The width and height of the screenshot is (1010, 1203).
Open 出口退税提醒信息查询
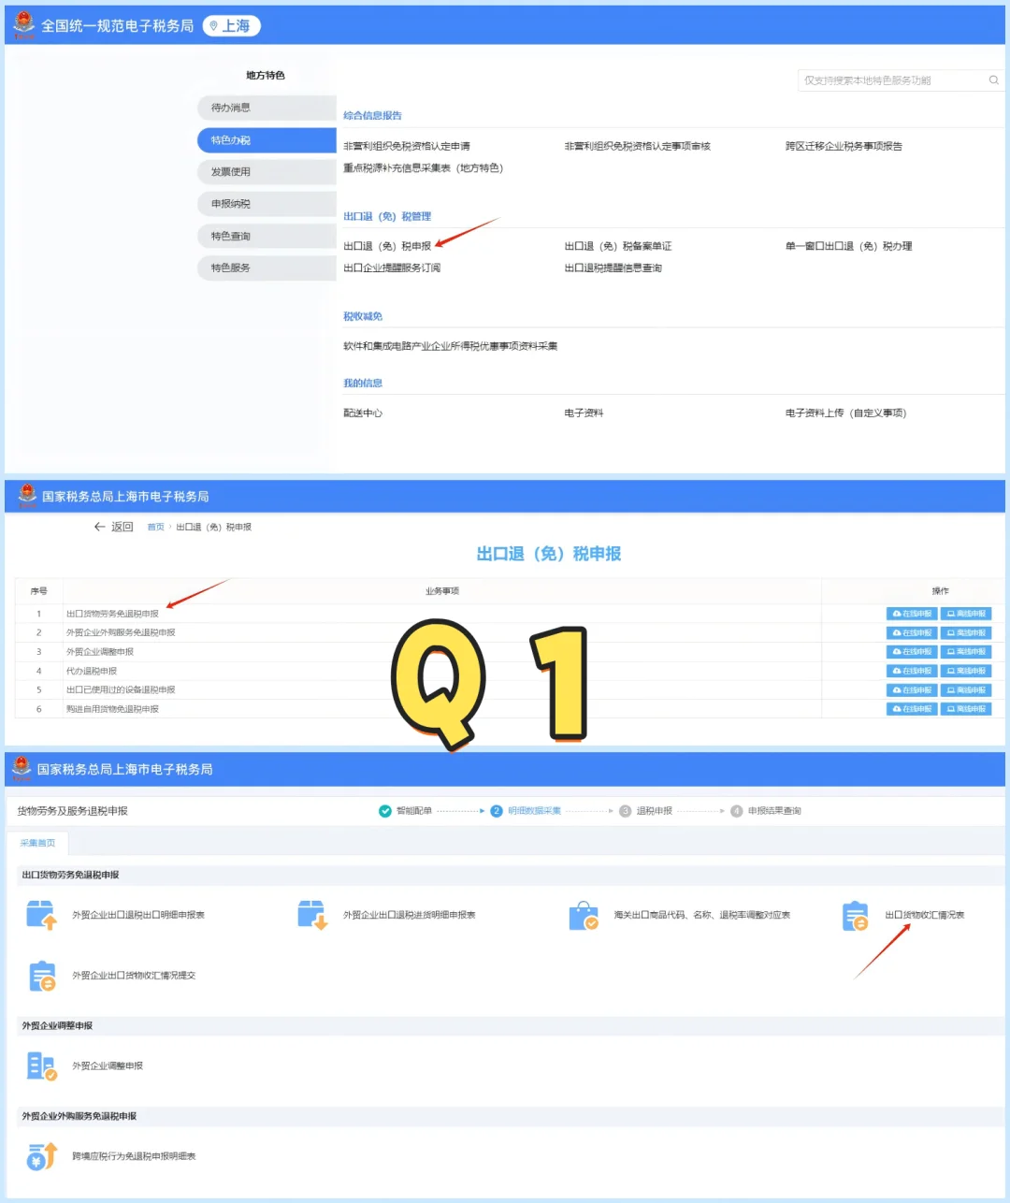(x=613, y=268)
